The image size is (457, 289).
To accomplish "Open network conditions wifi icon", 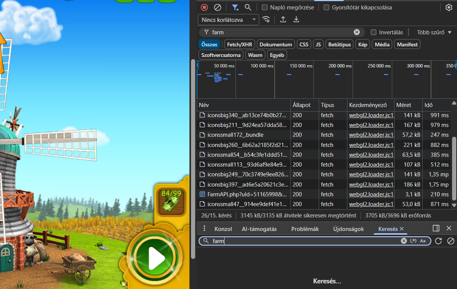I will click(266, 20).
